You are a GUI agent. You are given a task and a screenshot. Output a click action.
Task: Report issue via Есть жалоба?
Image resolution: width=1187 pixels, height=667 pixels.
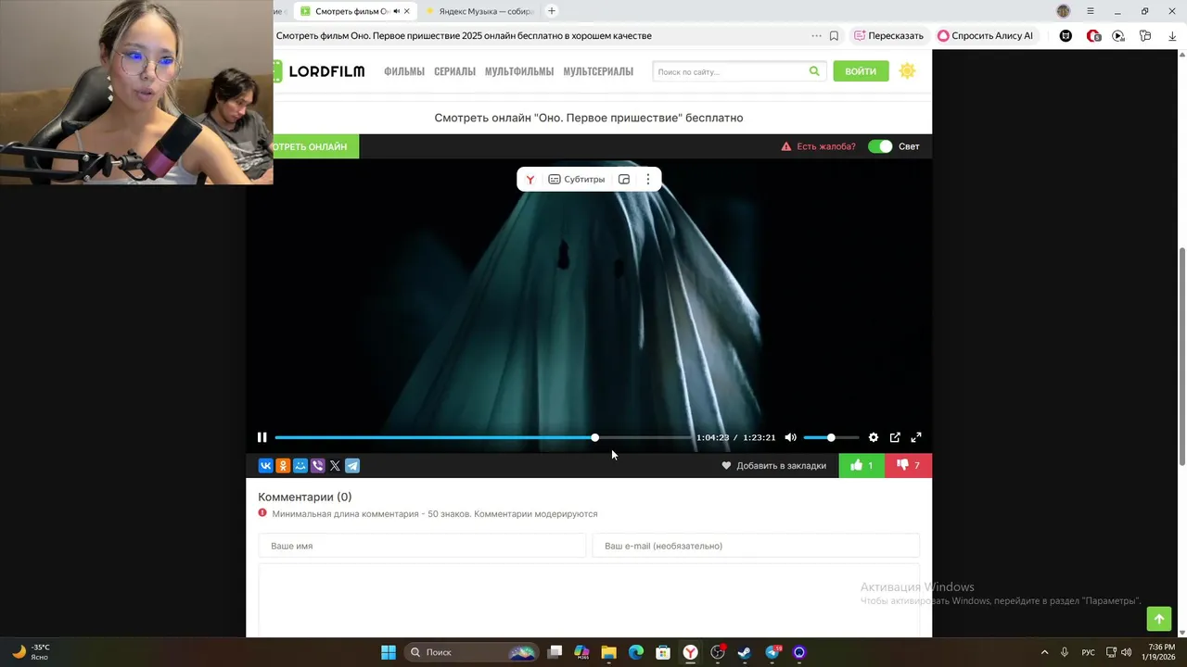(818, 146)
